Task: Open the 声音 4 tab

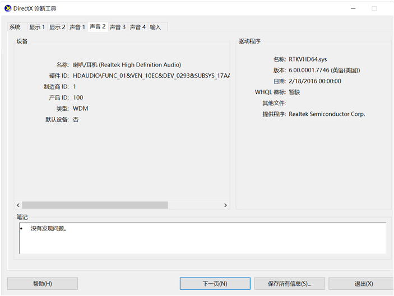Action: point(138,27)
